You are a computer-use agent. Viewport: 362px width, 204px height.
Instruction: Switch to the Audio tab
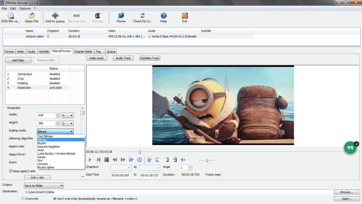(32, 52)
